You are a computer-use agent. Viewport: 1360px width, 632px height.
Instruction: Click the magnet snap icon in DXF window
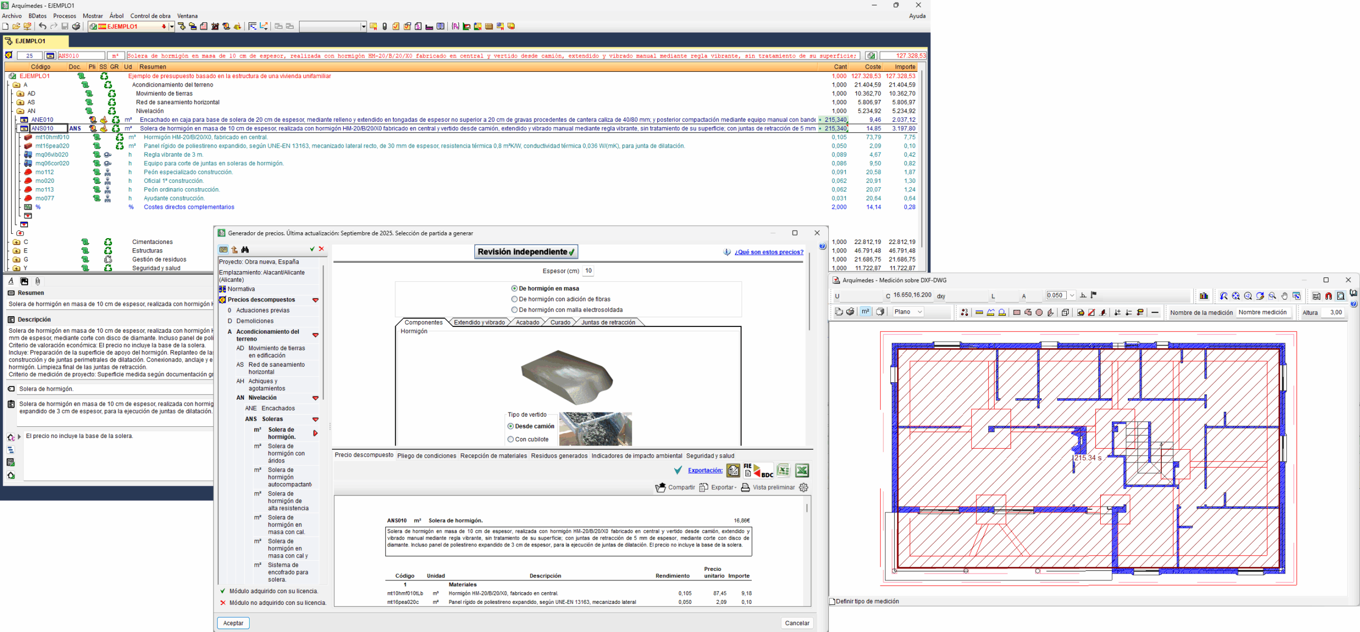tap(1328, 296)
